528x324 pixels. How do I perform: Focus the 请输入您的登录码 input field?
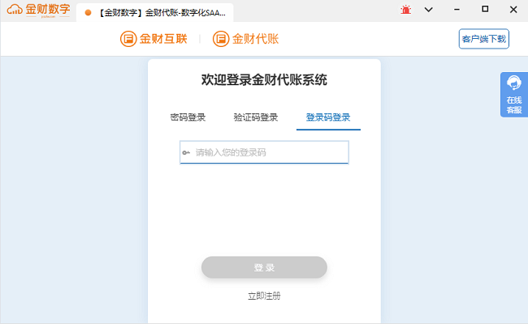pos(264,152)
